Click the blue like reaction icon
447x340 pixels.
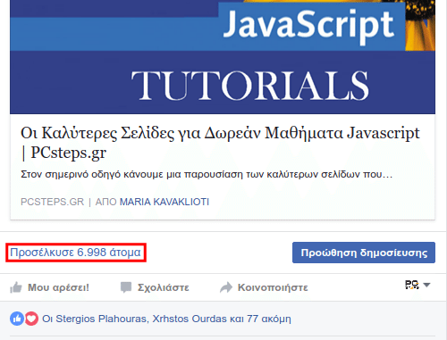click(17, 319)
